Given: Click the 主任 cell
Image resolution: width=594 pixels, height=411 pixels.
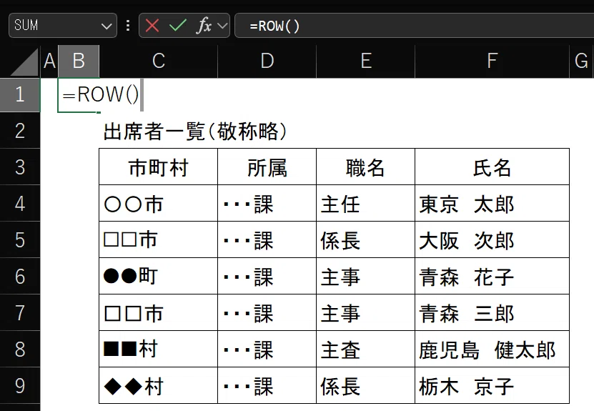Looking at the screenshot, I should coord(365,204).
